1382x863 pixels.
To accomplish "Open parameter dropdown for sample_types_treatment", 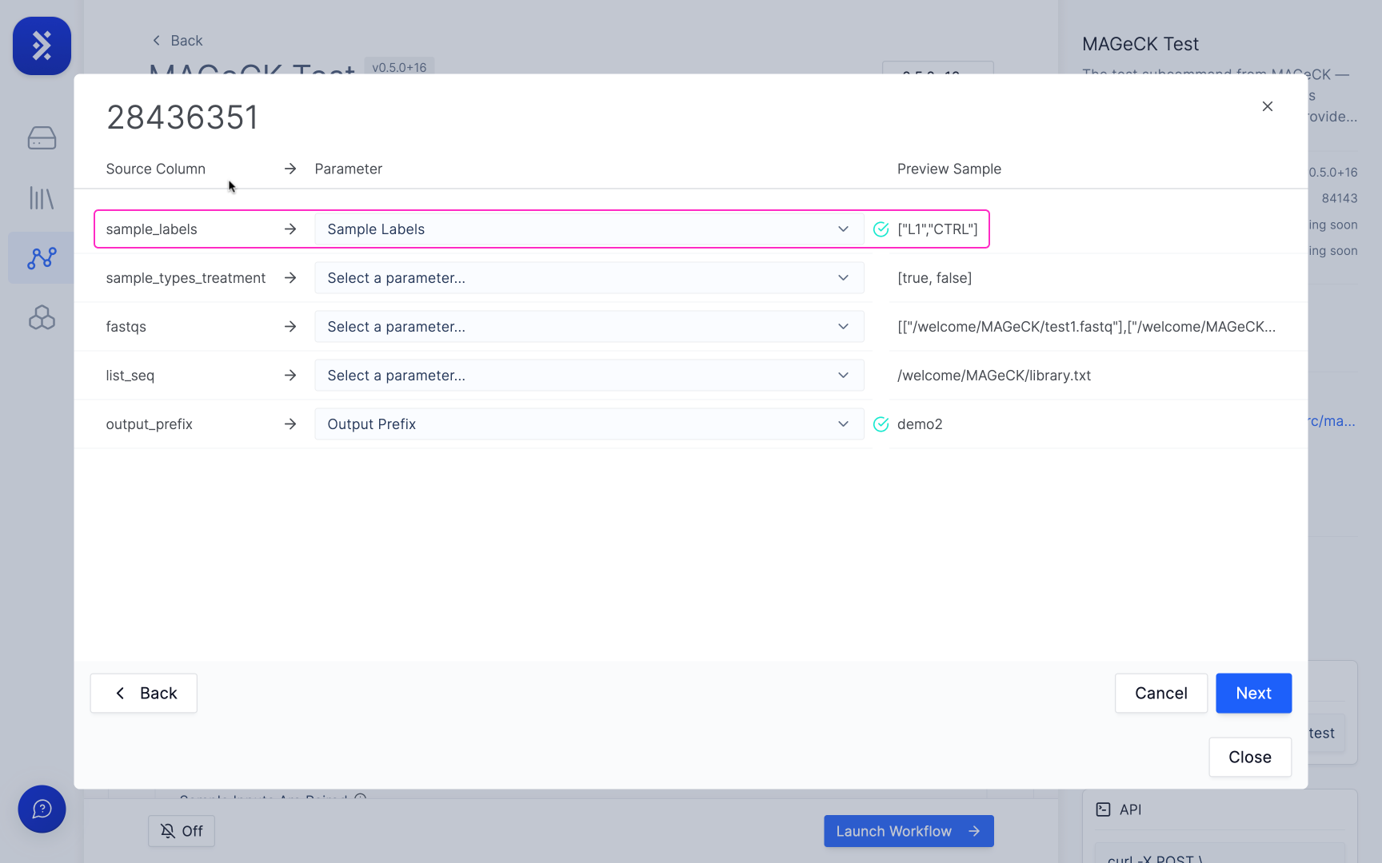I will [589, 278].
